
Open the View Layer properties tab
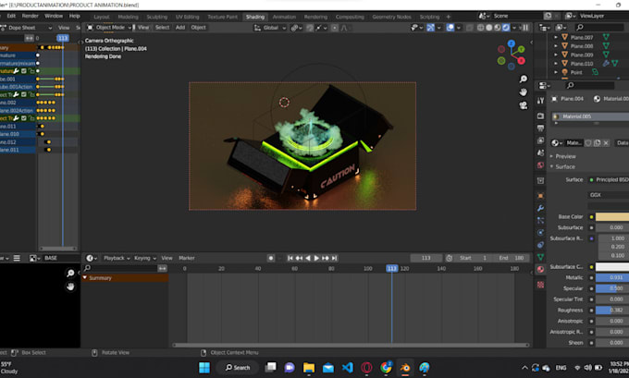(540, 140)
